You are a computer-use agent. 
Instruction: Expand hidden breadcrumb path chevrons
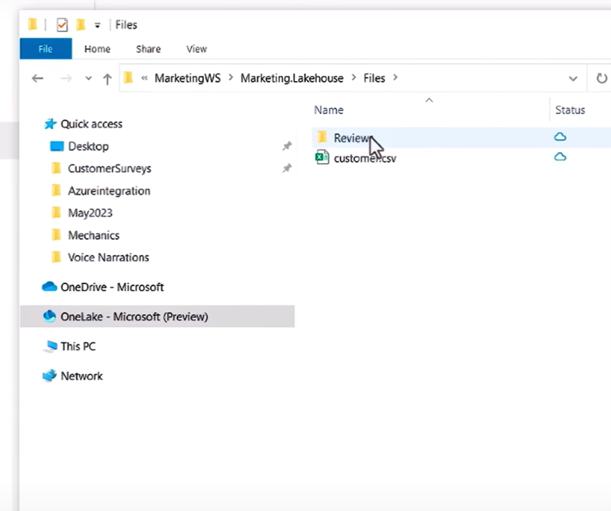(x=144, y=78)
